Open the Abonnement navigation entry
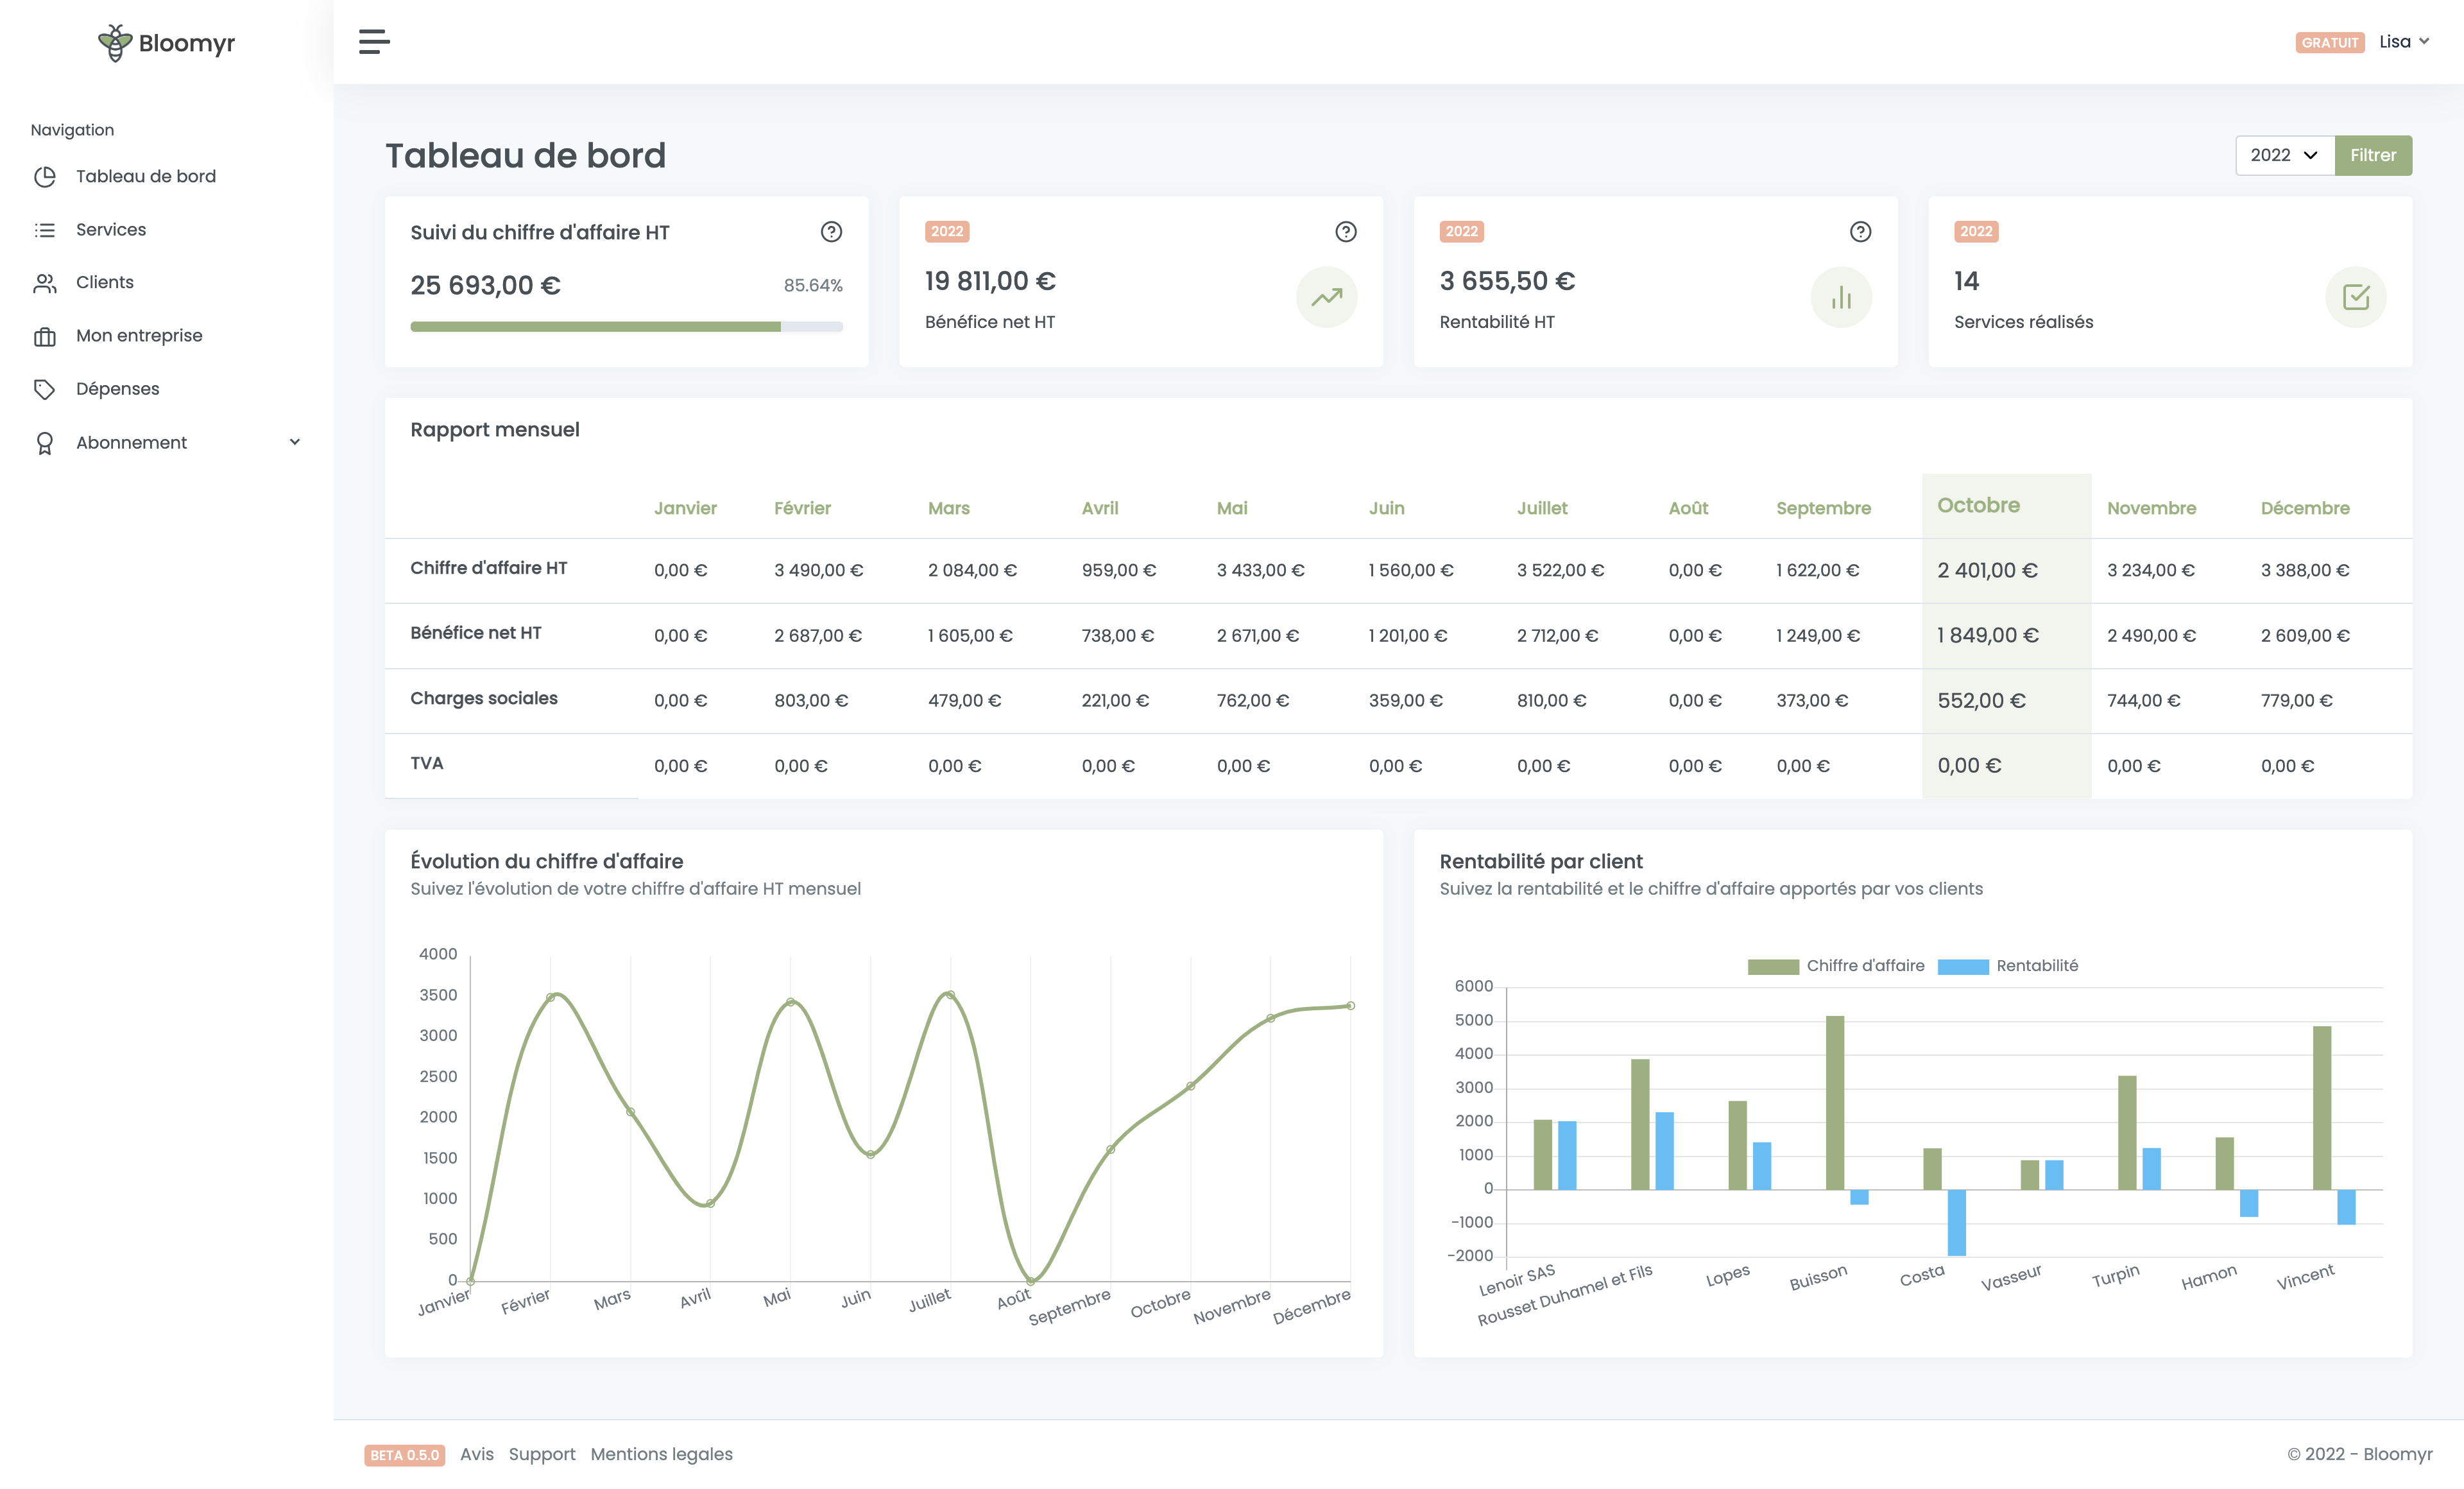Screen dimensions: 2464x1489 click(x=131, y=442)
